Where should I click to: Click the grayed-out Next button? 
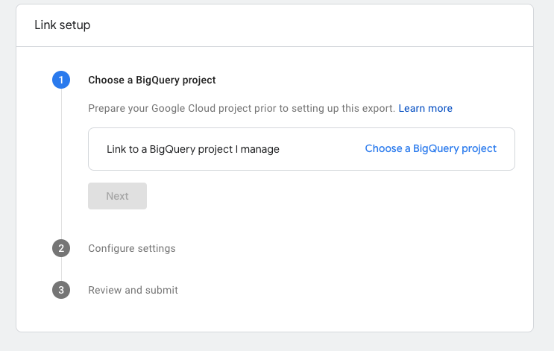point(117,196)
